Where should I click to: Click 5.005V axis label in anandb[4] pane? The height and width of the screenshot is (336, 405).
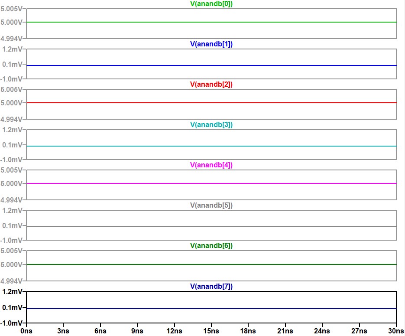[x=11, y=170]
